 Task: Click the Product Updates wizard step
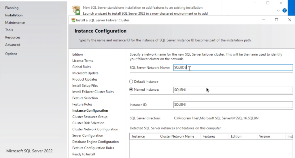pyautogui.click(x=85, y=79)
